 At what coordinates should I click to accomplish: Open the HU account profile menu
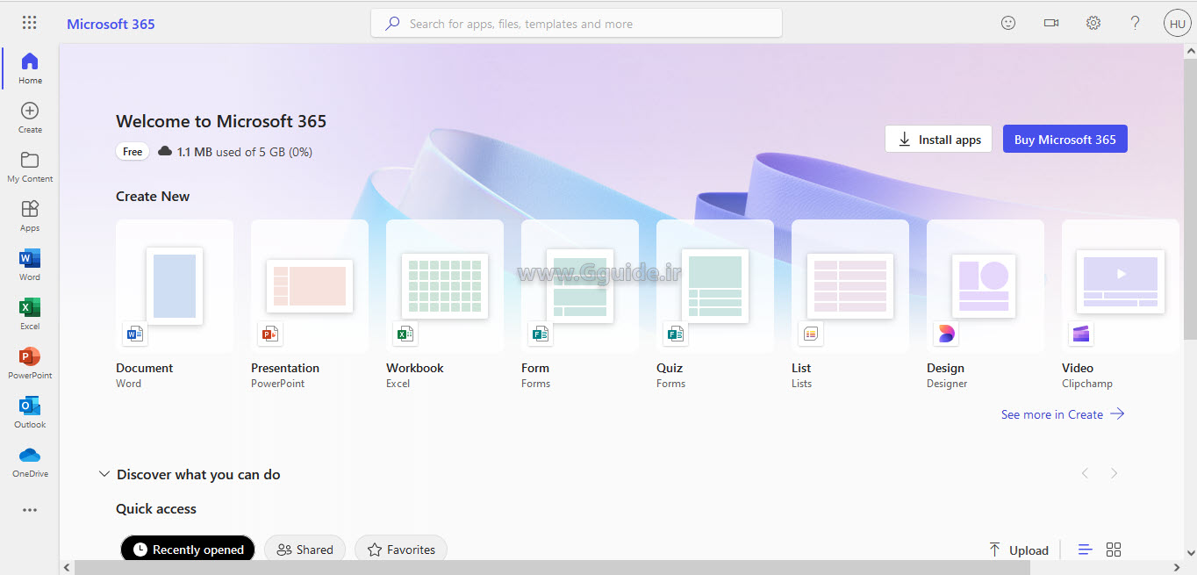(1177, 24)
